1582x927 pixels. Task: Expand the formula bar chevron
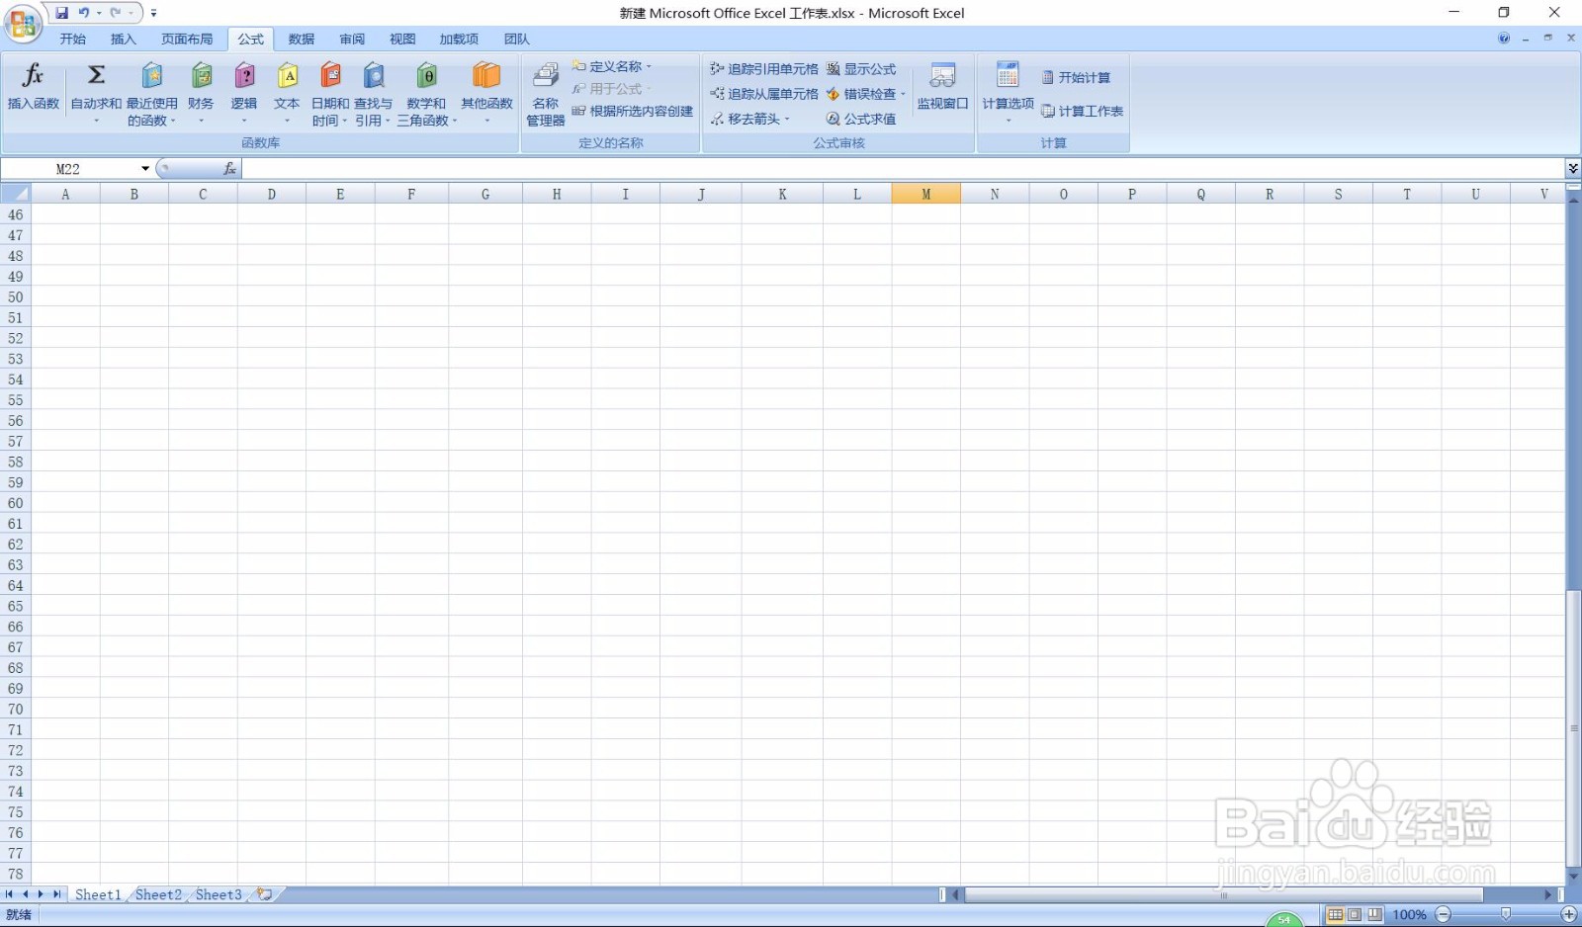pyautogui.click(x=1573, y=169)
